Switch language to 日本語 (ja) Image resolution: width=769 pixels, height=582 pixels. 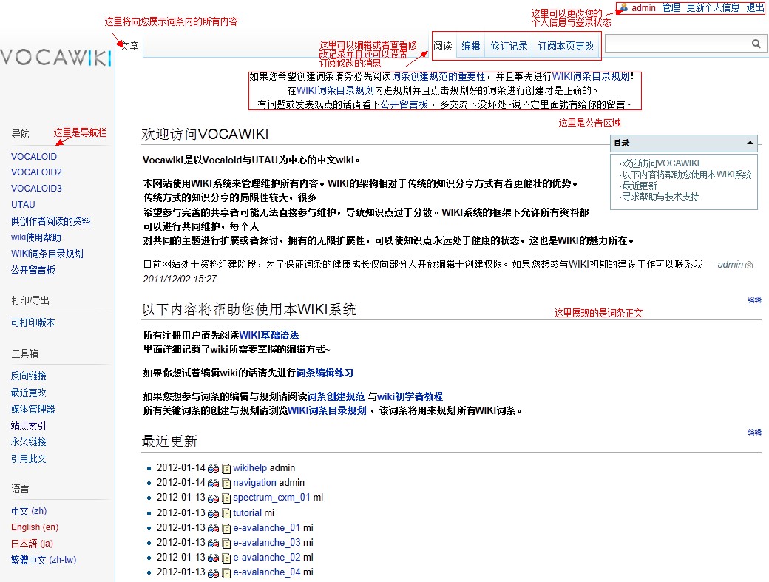32,544
